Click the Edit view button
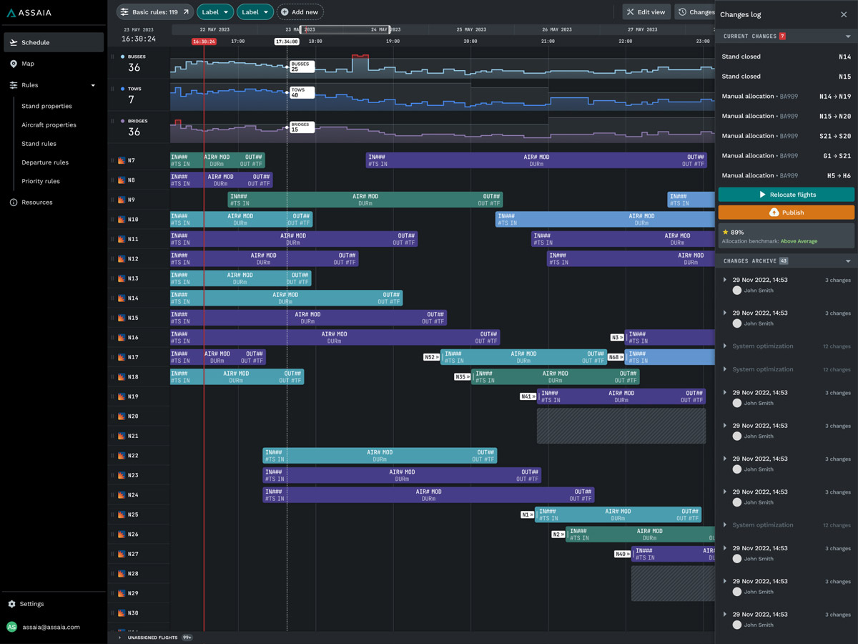The width and height of the screenshot is (858, 644). tap(646, 12)
